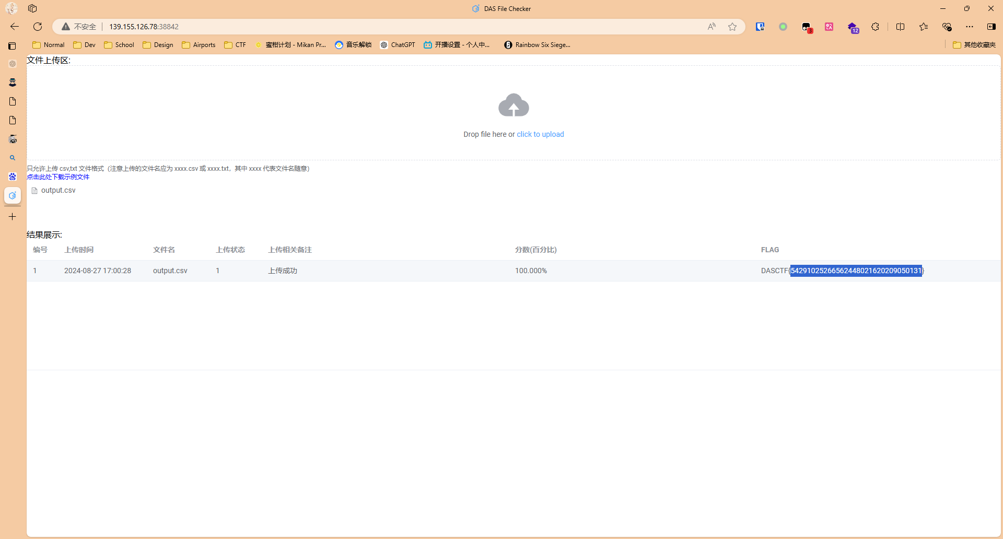
Task: Click the not secure warning icon
Action: click(x=66, y=27)
